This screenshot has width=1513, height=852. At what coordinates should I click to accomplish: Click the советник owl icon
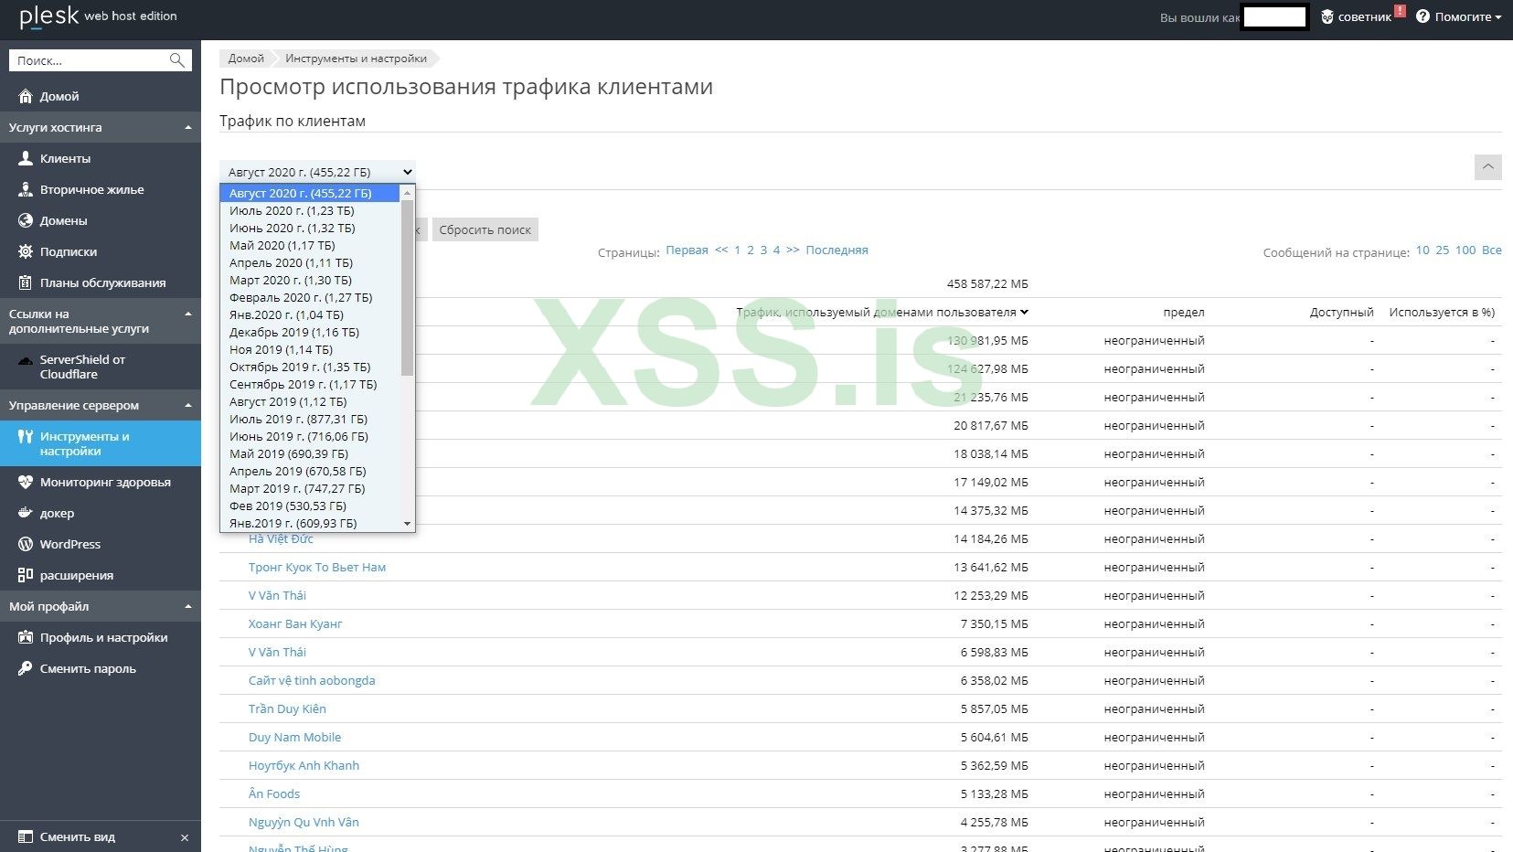click(x=1326, y=16)
